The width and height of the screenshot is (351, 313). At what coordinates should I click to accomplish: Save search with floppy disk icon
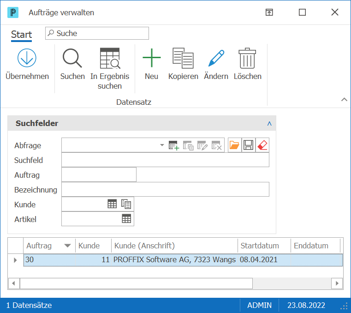[x=248, y=145]
